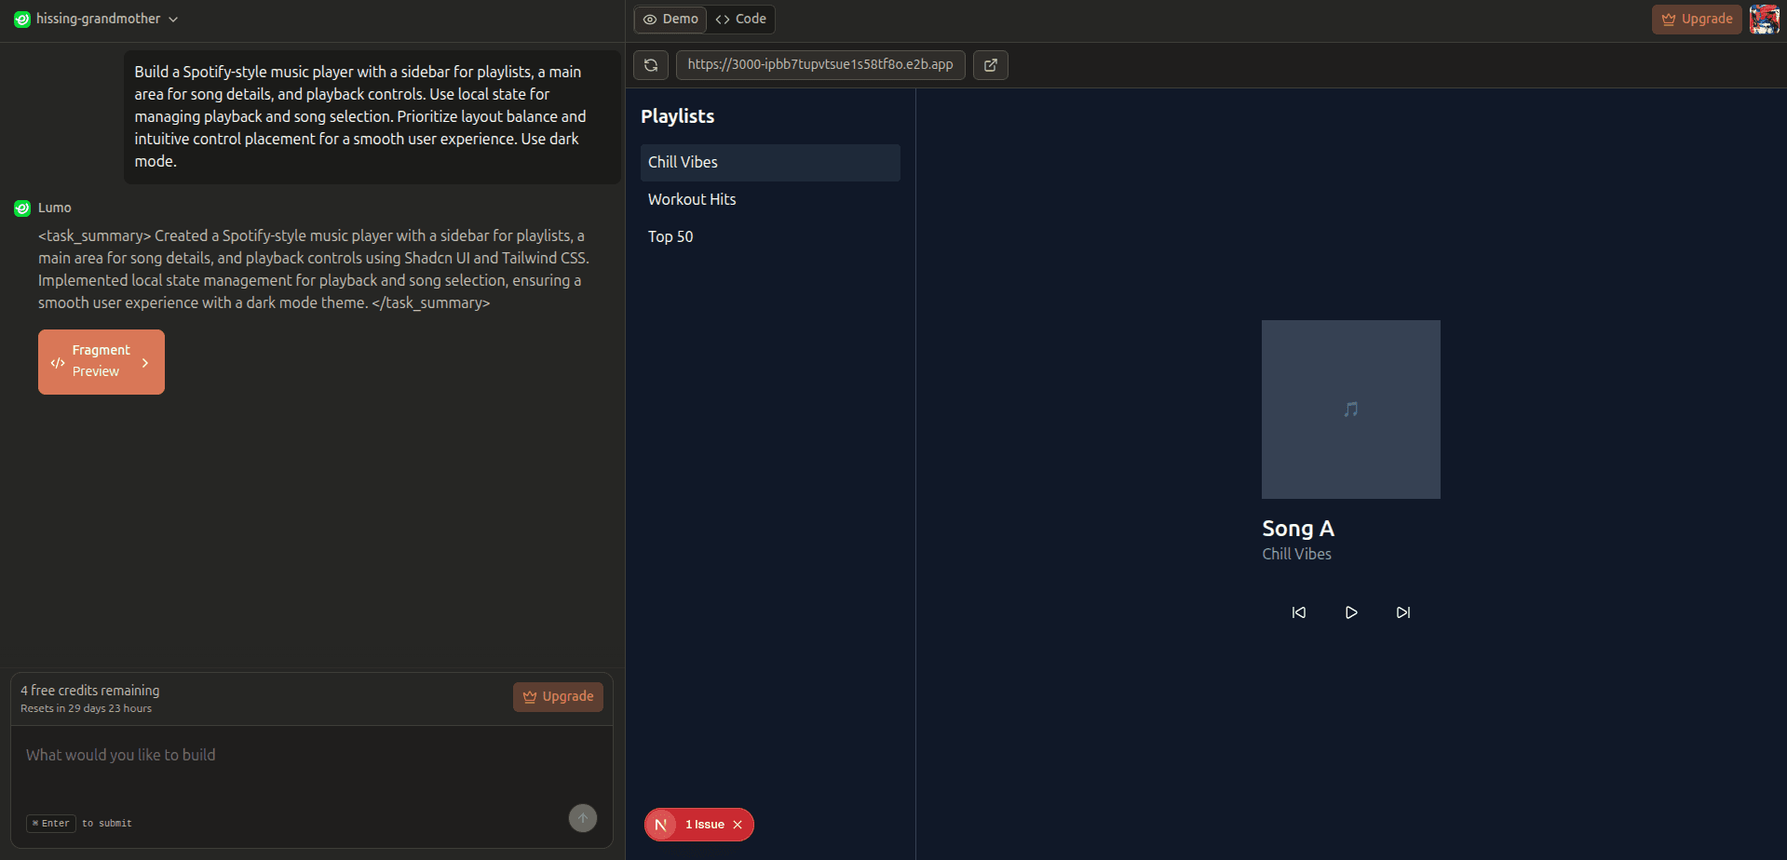Click Upgrade next to free credits remaining
This screenshot has width=1787, height=860.
[558, 696]
